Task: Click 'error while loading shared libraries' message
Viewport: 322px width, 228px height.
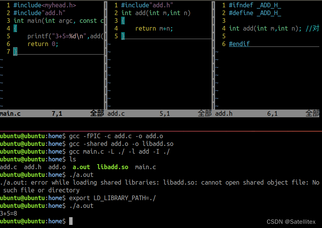Action: click(95, 182)
